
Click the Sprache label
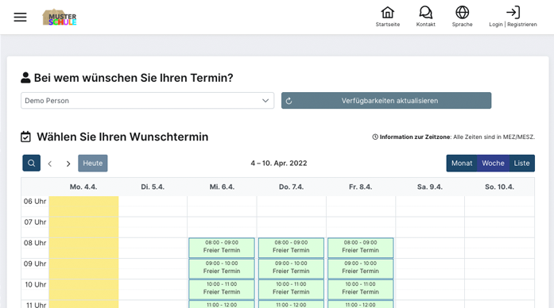point(462,25)
